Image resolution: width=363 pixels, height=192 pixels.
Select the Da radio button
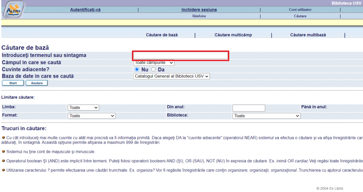click(x=153, y=70)
